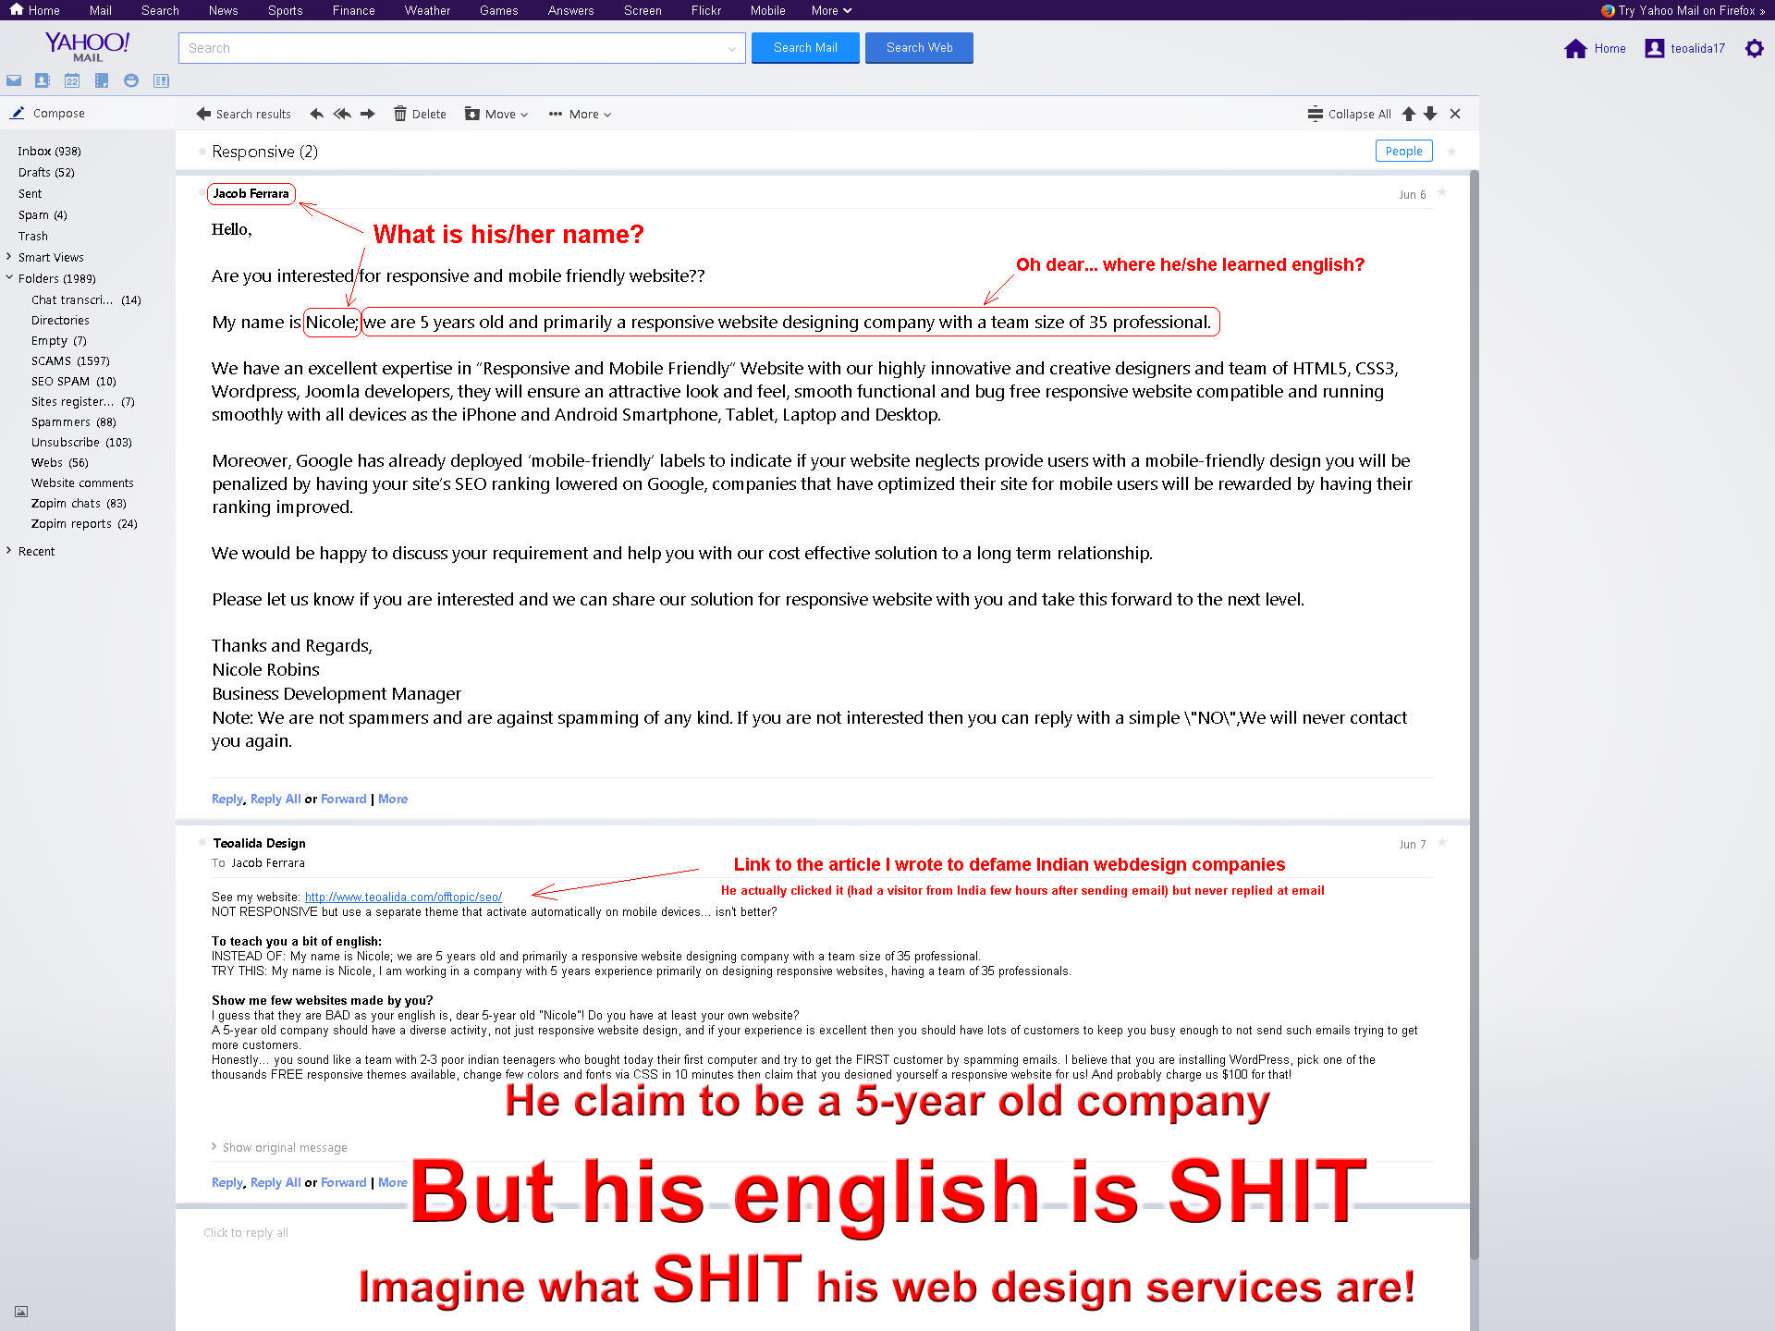This screenshot has width=1775, height=1331.
Task: Open the teoalida17 account profile
Action: pos(1685,48)
